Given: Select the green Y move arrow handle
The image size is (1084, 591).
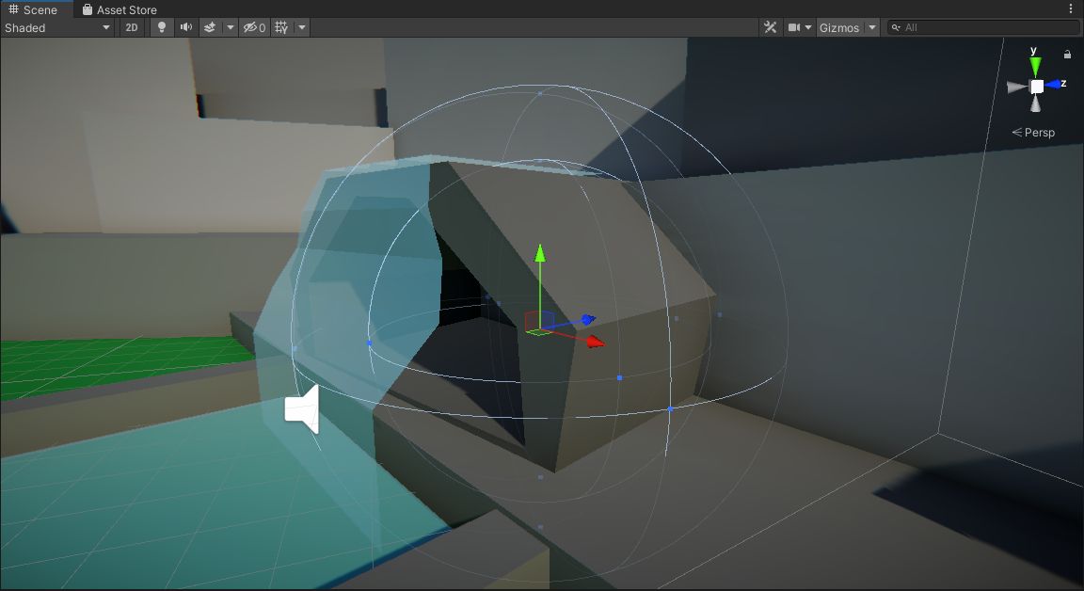Looking at the screenshot, I should click(x=540, y=254).
